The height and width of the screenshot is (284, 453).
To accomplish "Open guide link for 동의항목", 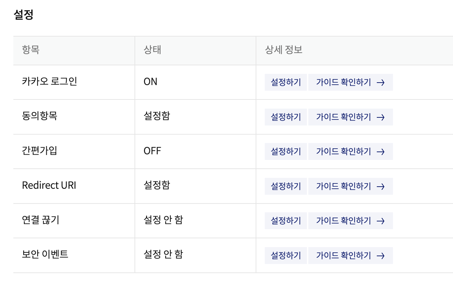I will point(350,117).
